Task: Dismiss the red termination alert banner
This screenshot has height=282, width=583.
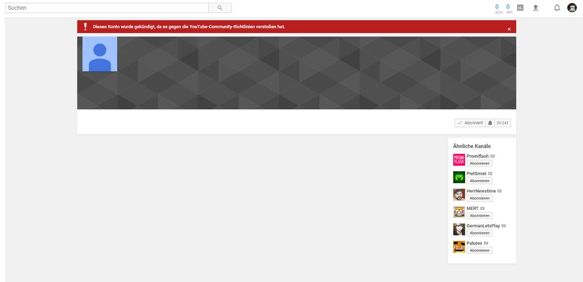Action: pos(509,29)
